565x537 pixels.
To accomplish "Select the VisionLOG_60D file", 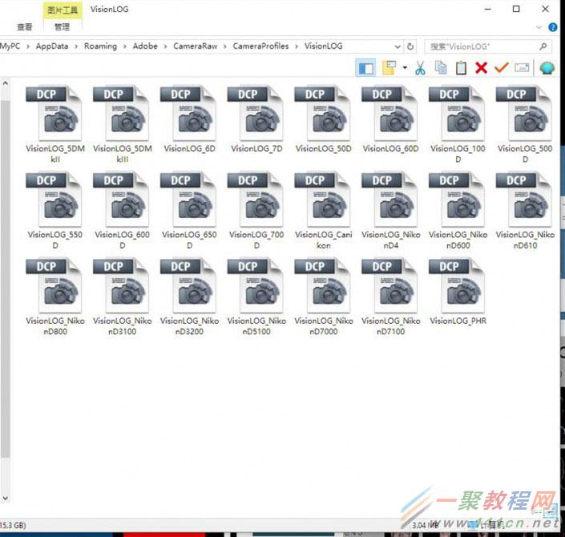I will [x=390, y=119].
